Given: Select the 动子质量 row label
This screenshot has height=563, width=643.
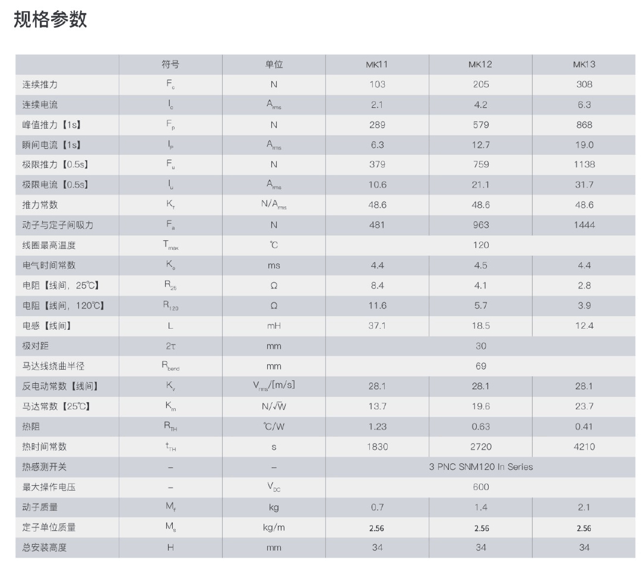Looking at the screenshot, I should pyautogui.click(x=40, y=507).
